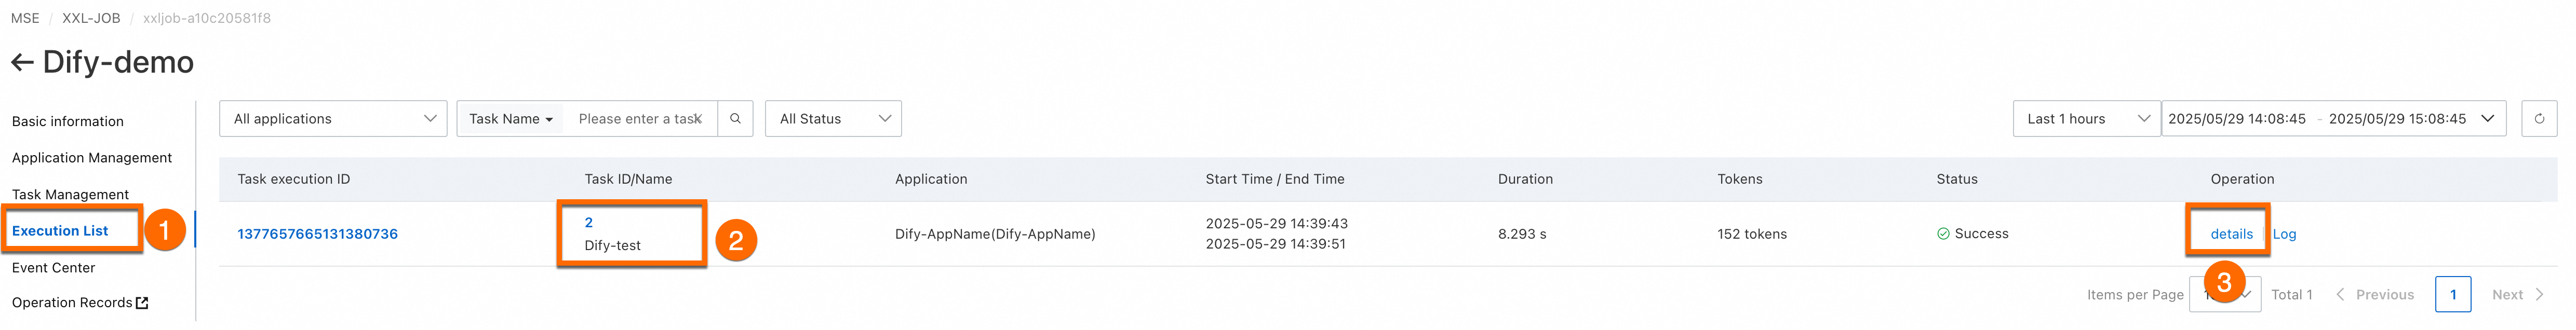
Task: Switch to Task Management
Action: pyautogui.click(x=70, y=195)
